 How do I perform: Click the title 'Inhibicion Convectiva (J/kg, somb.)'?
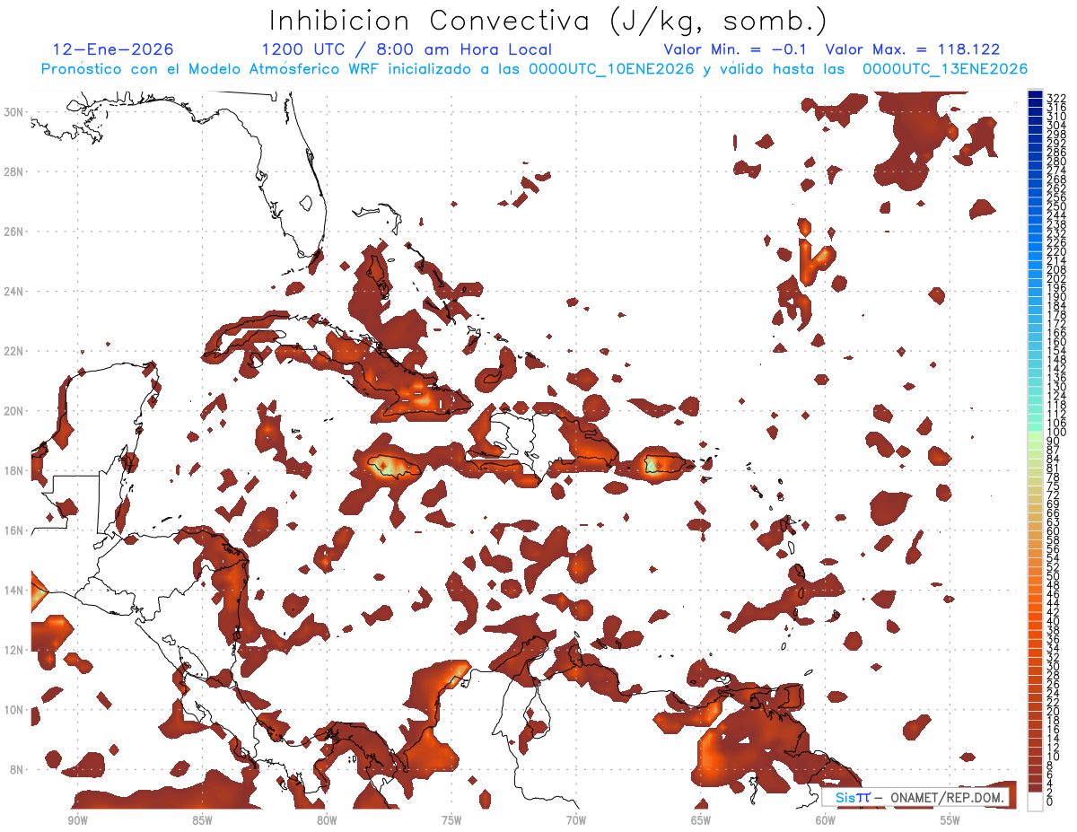[548, 21]
